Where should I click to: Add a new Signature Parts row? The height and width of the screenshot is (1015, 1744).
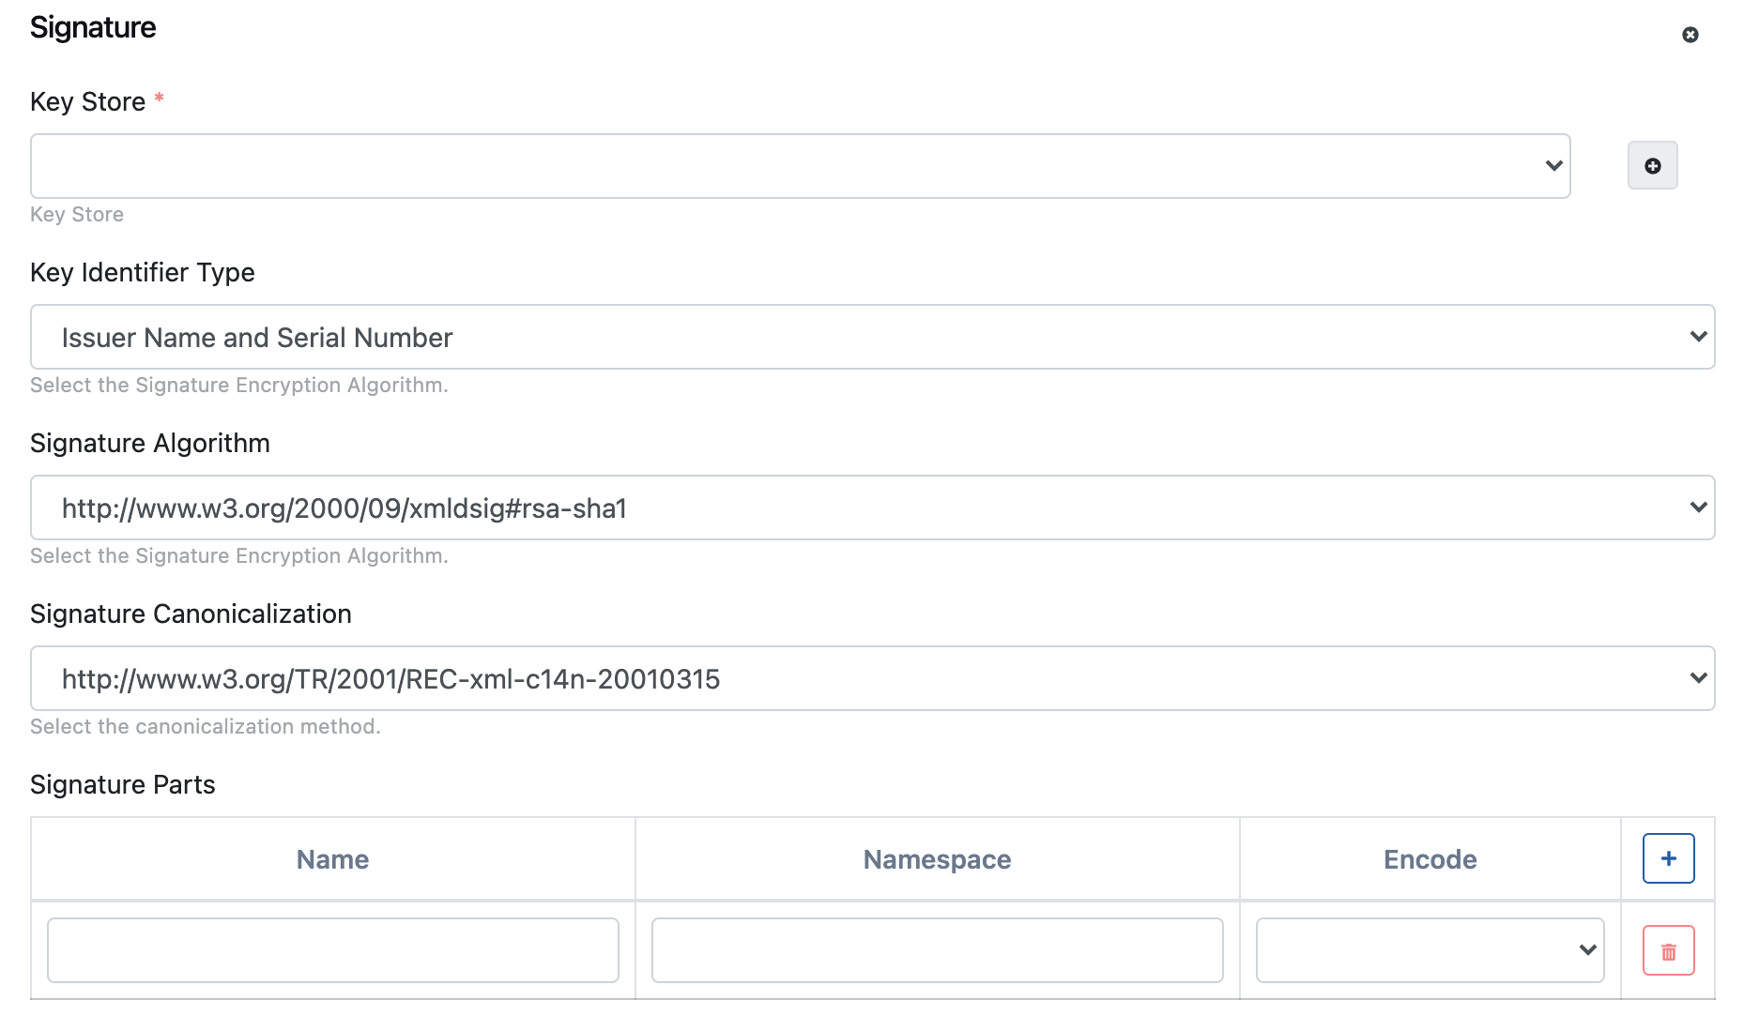click(x=1668, y=858)
